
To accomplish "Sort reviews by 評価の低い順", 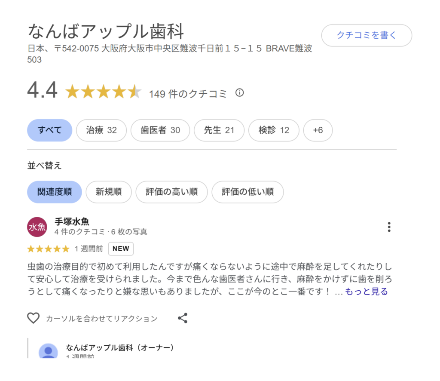I will pos(247,192).
